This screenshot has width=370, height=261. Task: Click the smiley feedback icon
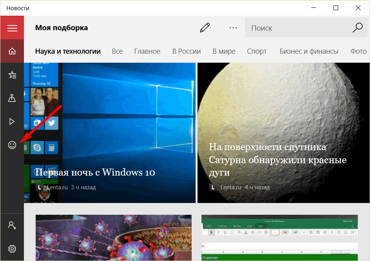click(12, 145)
